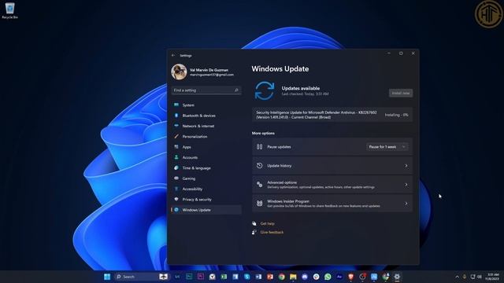Open Privacy & security settings
This screenshot has width=504, height=283.
click(x=206, y=199)
